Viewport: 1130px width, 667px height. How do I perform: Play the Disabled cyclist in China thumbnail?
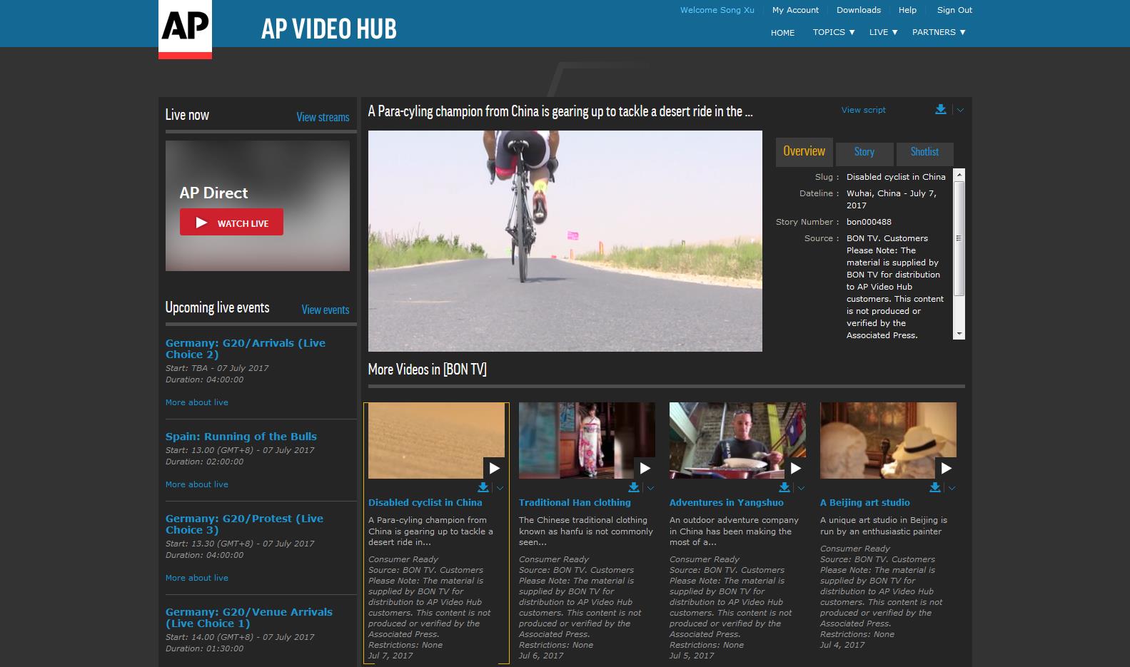coord(494,468)
